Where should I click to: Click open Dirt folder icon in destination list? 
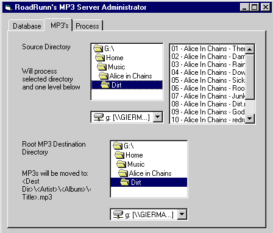coord(125,183)
